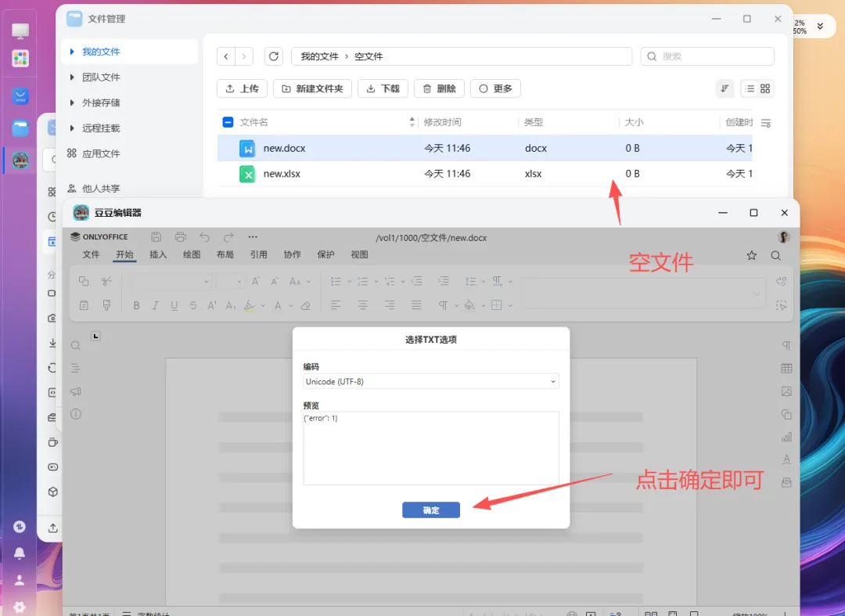Switch to the 绘图 tab
Viewport: 845px width, 616px height.
(192, 254)
